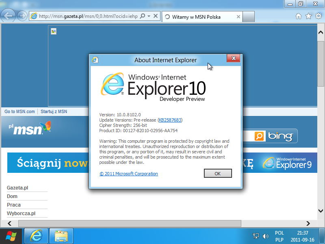Viewport: 325px width, 244px height.
Task: Open the Go to MSN.com link
Action: (19, 111)
